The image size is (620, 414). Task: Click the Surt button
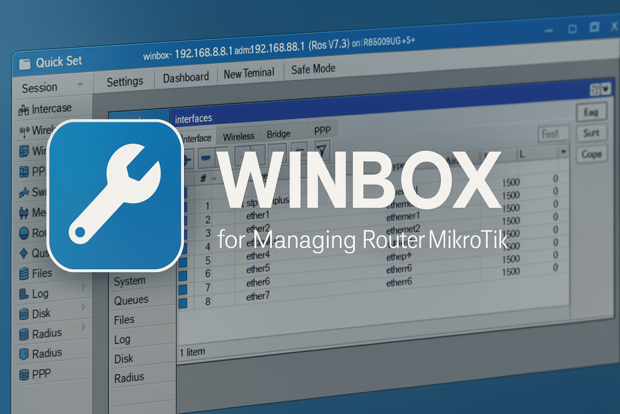591,133
